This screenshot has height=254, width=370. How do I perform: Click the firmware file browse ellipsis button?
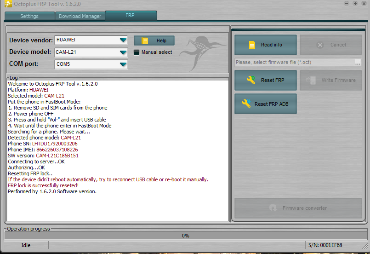tap(358, 63)
